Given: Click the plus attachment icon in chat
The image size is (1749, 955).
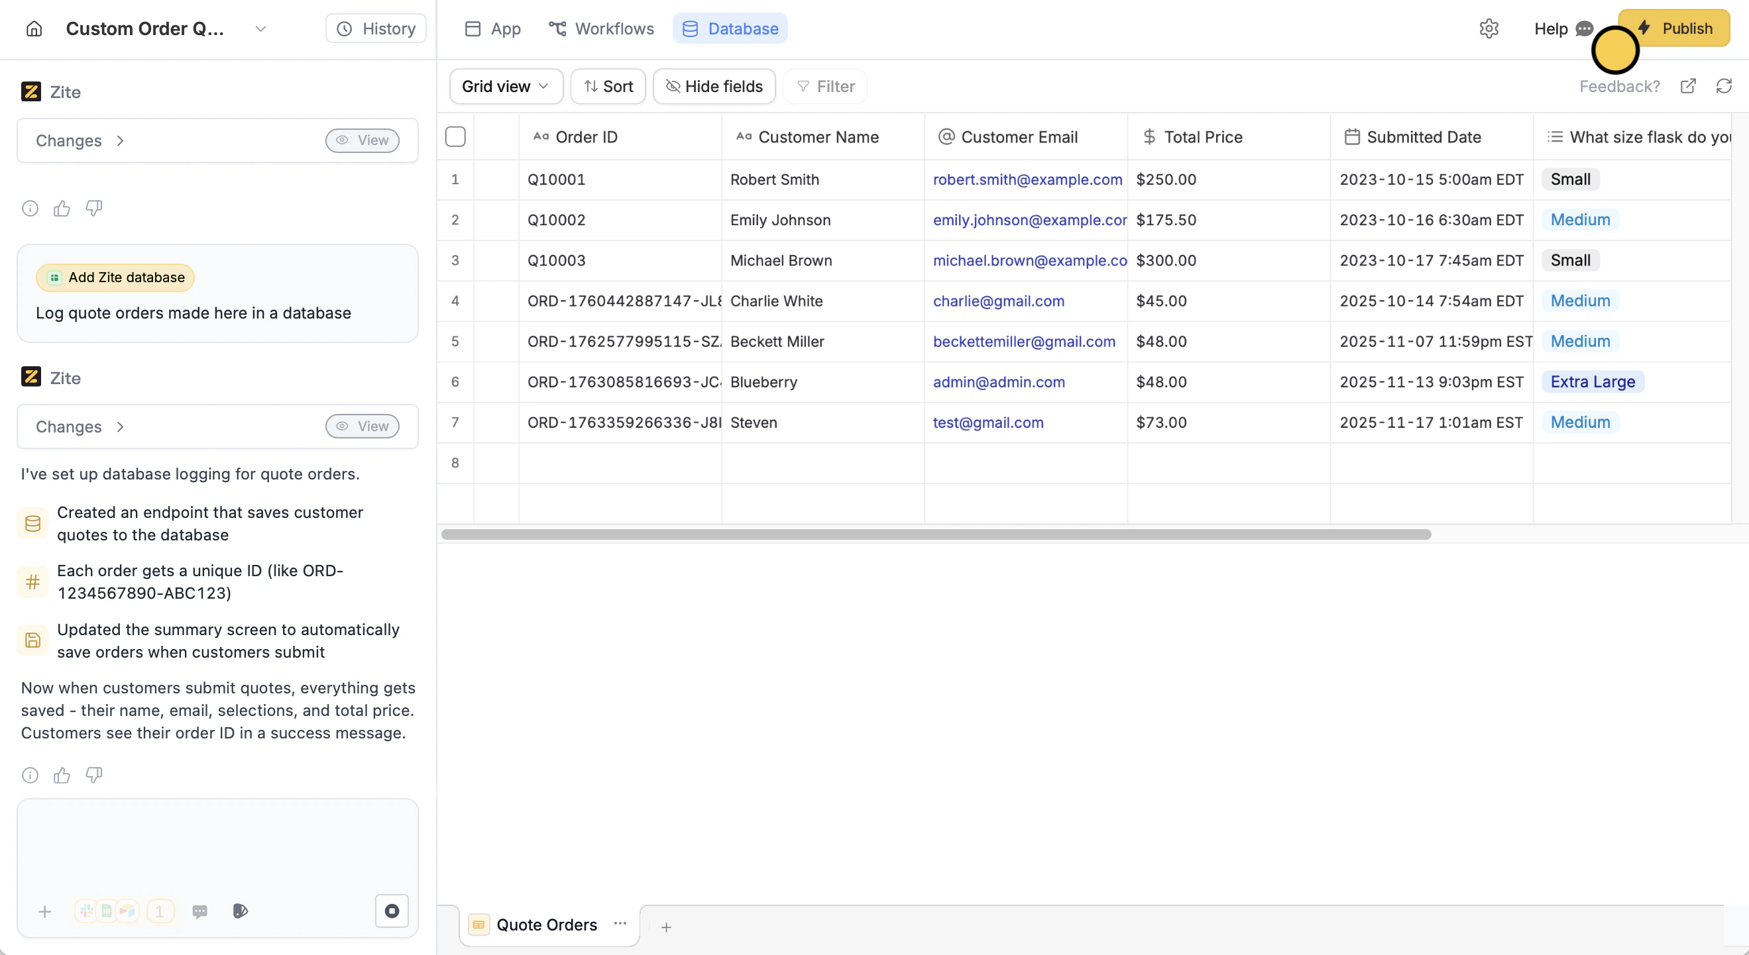Looking at the screenshot, I should [x=45, y=911].
